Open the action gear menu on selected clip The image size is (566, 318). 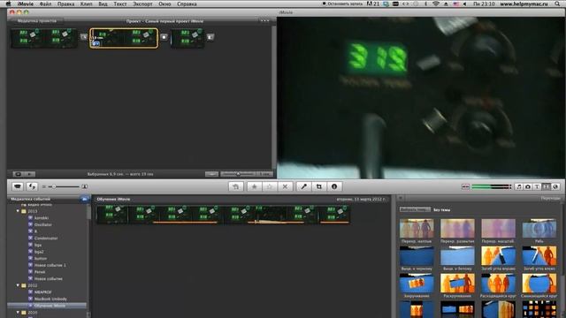(96, 43)
